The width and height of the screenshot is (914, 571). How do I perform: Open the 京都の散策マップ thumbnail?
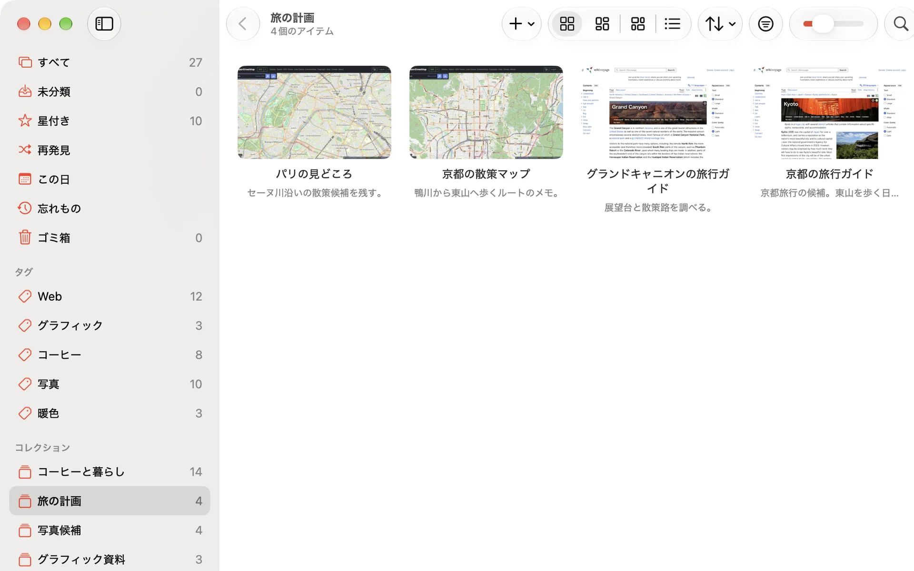coord(486,112)
